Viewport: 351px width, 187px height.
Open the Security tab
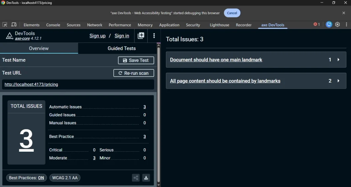[193, 25]
